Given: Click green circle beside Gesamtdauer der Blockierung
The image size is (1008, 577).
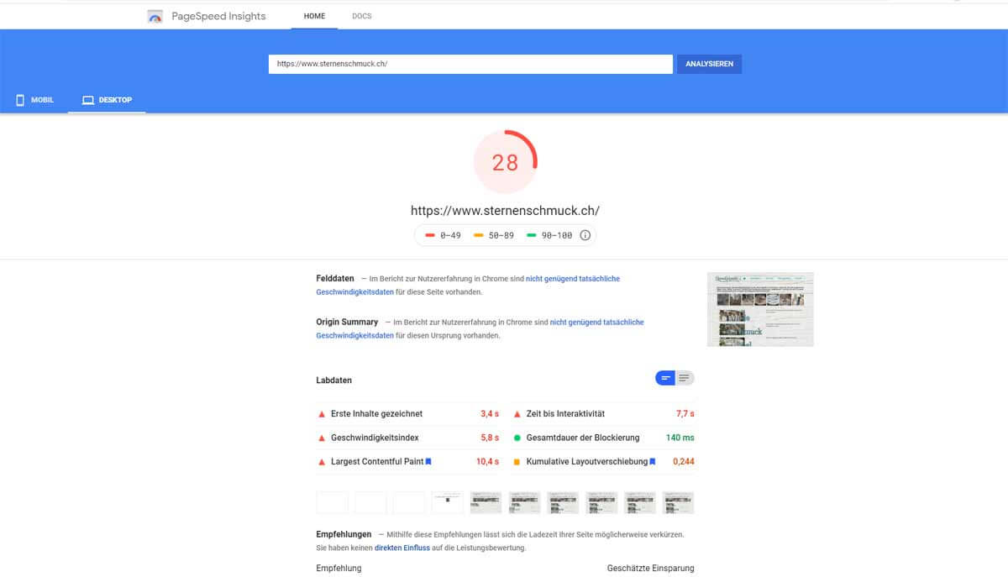Looking at the screenshot, I should pos(517,438).
